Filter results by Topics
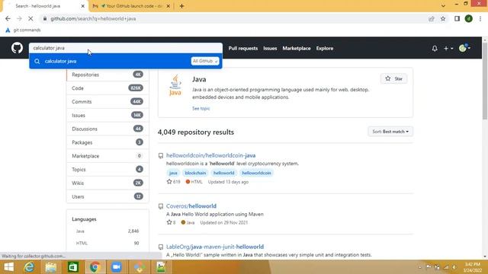Screen dimensions: 488x274 tap(108, 170)
